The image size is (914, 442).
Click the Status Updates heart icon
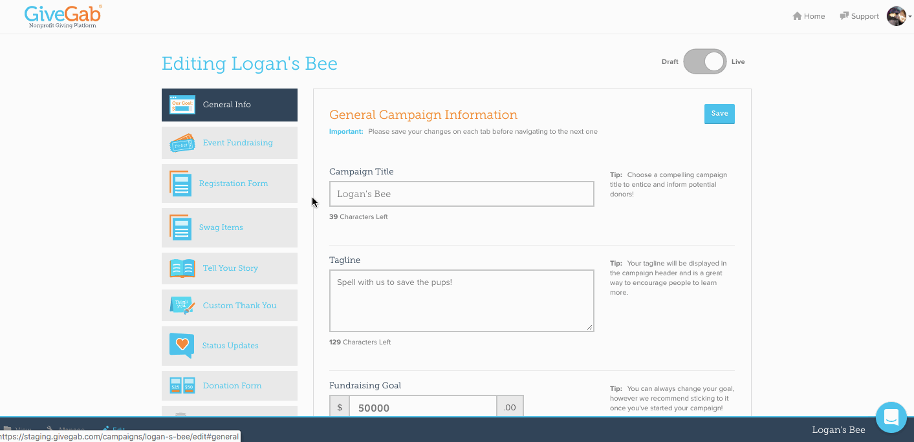[x=182, y=345]
